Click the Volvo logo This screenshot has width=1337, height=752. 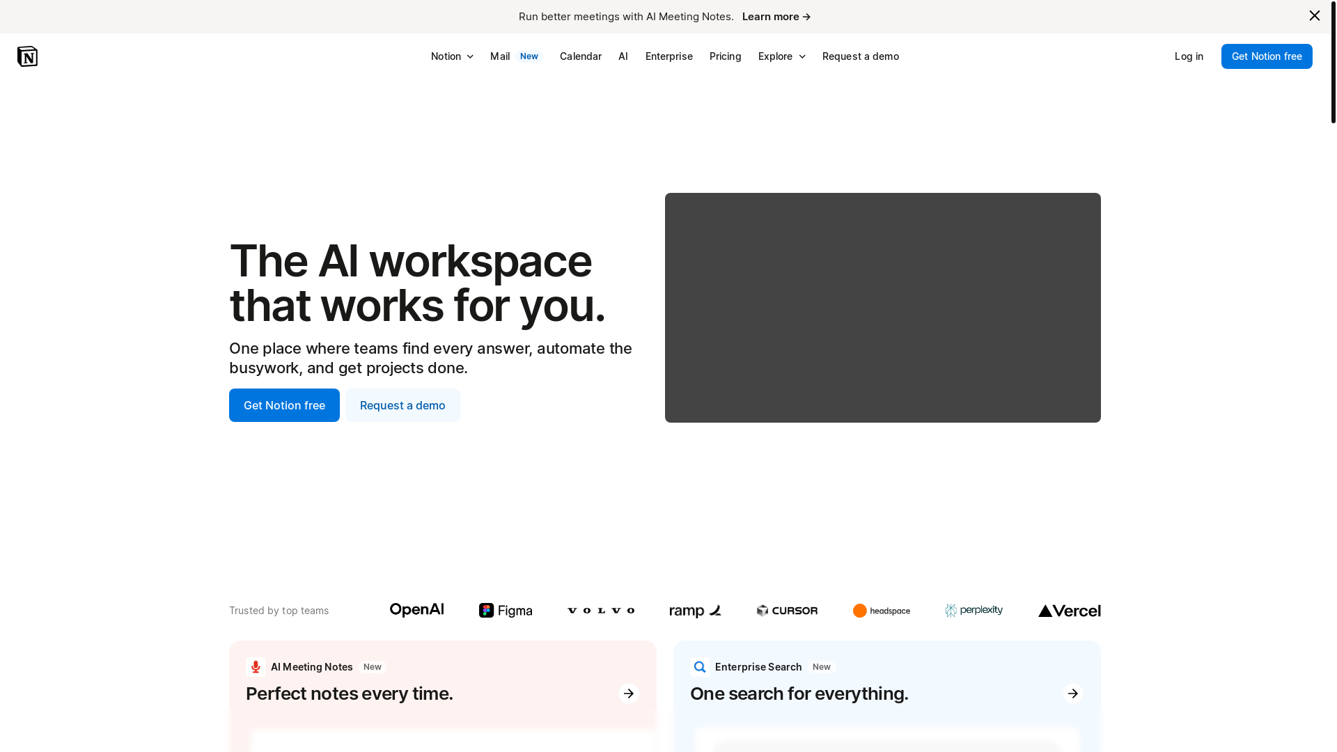(x=601, y=611)
